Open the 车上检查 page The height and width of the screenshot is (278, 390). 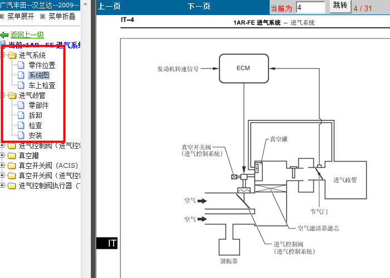click(x=42, y=85)
